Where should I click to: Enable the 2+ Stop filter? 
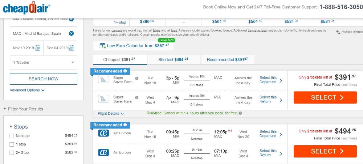12,153
